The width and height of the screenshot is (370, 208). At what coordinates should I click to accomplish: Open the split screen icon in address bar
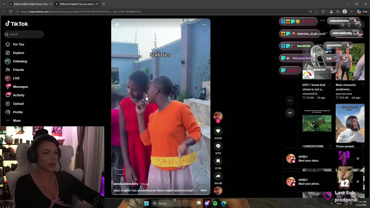310,12
